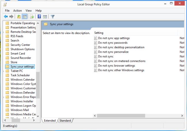
Task: Select the plain Do not sync setting
Action: (x=106, y=56)
